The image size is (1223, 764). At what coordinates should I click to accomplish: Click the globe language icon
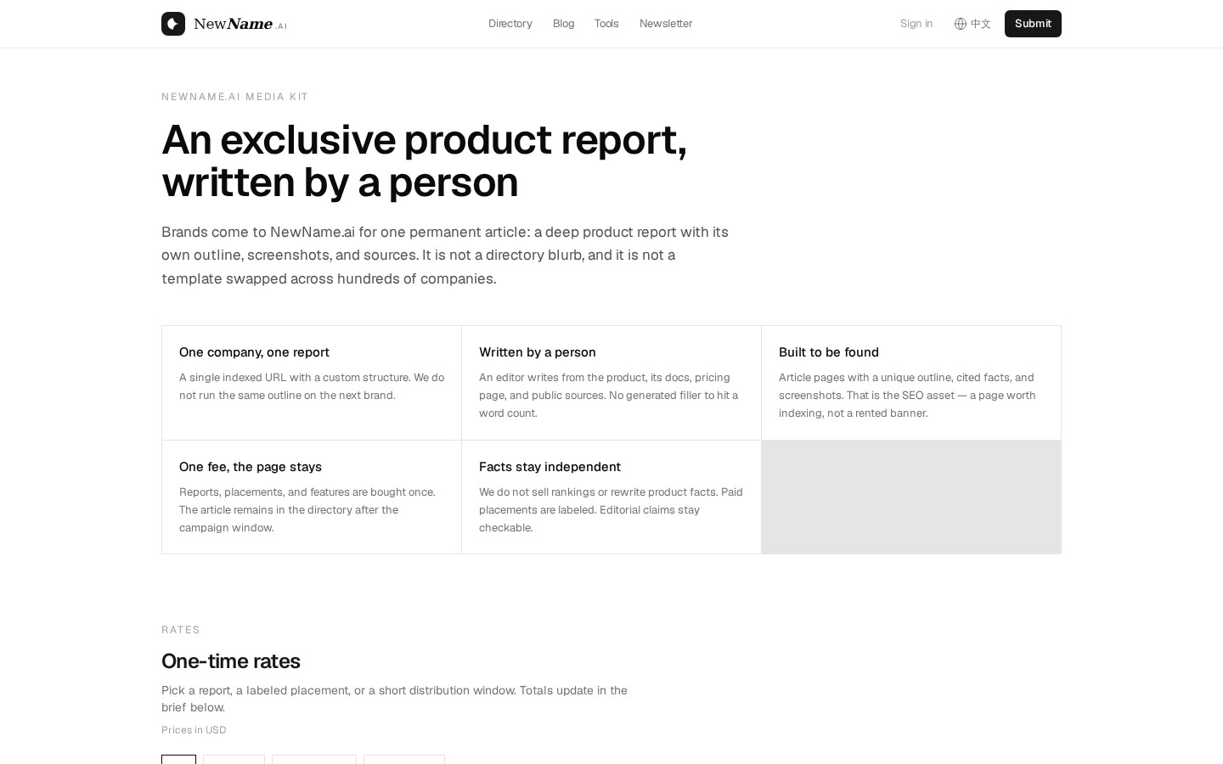961,24
